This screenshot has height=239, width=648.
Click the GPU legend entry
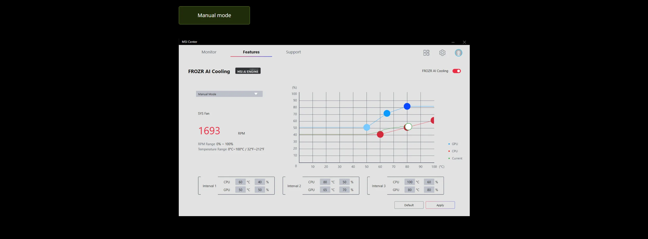coord(453,144)
